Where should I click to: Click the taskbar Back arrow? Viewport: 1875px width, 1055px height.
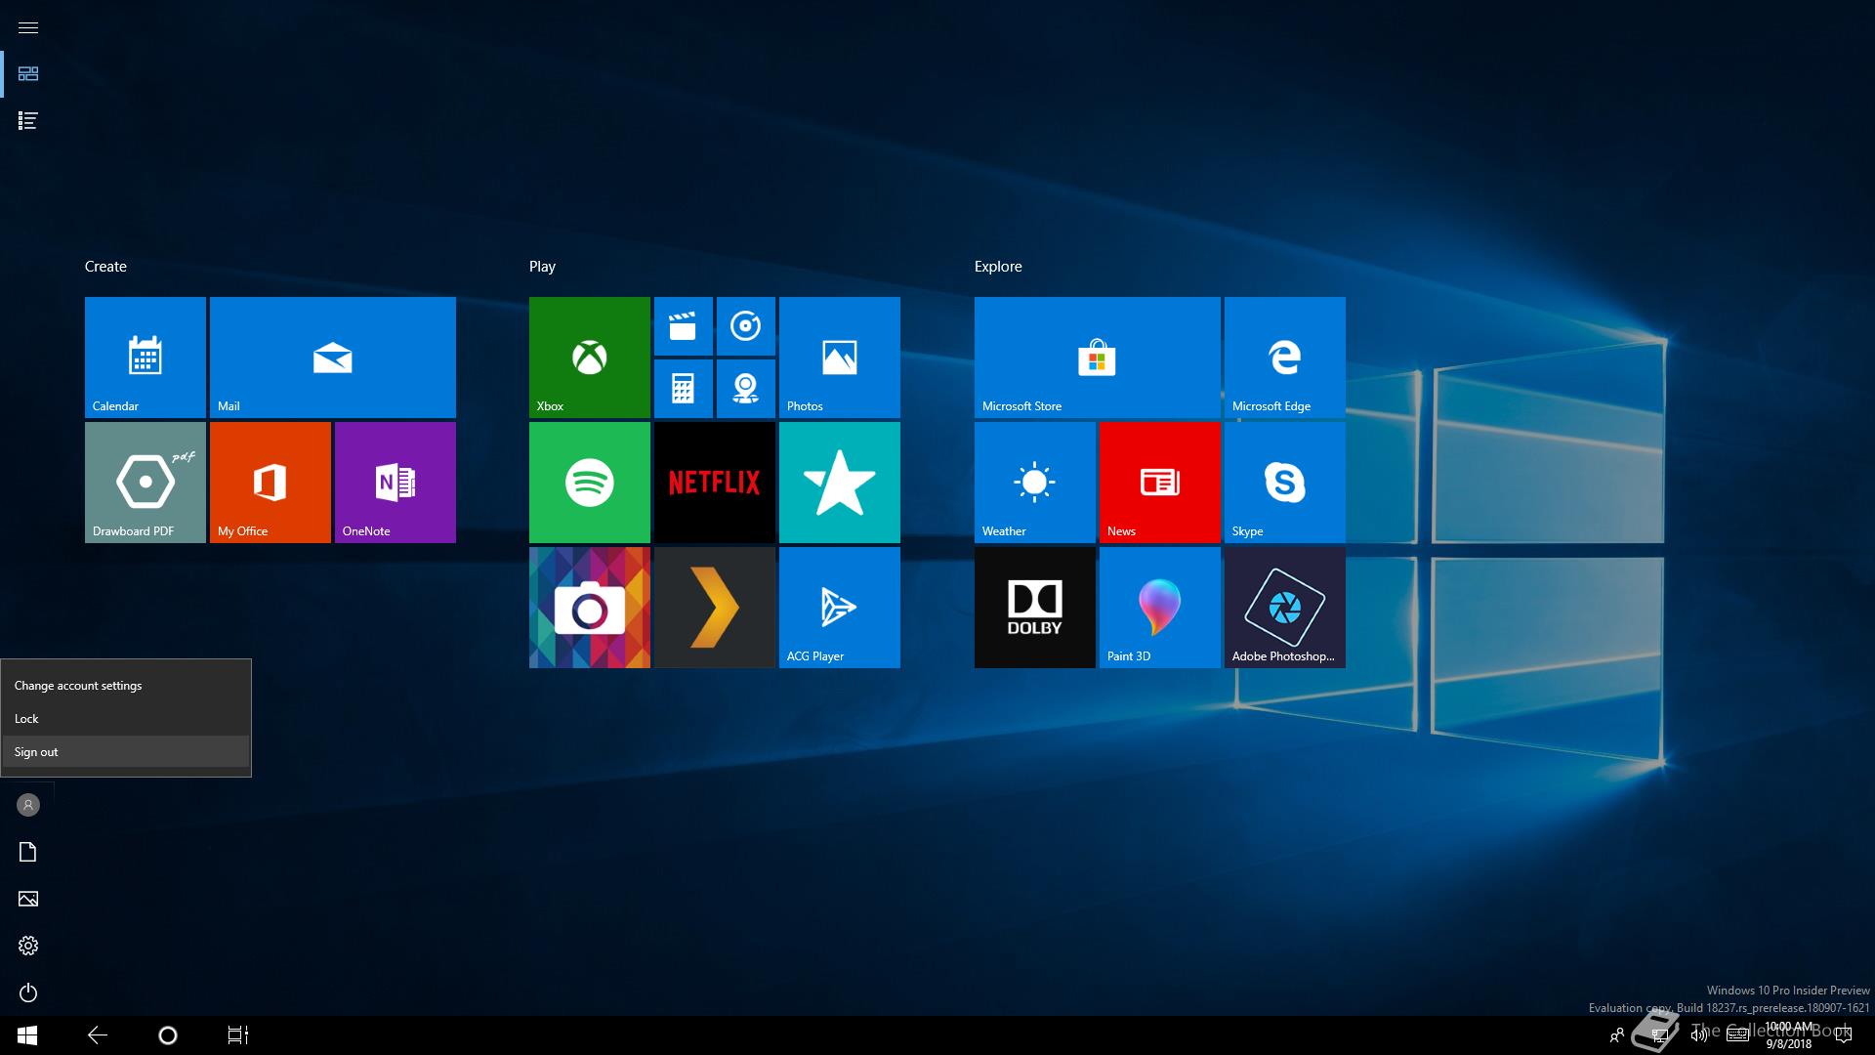[x=98, y=1035]
